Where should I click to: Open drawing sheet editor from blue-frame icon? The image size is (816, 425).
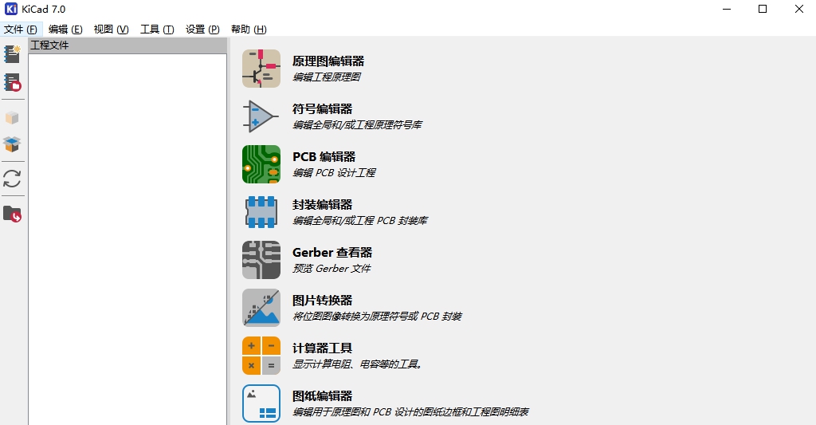[261, 403]
